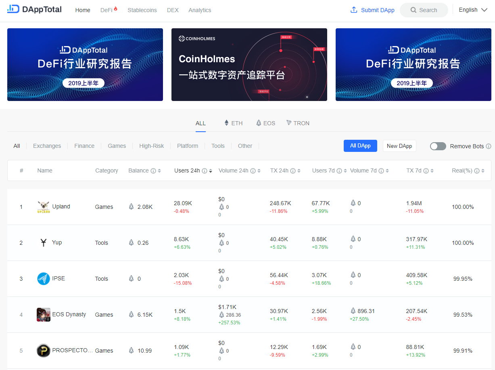Screen dimensions: 495x370
Task: Click the Yup app icon
Action: point(43,242)
